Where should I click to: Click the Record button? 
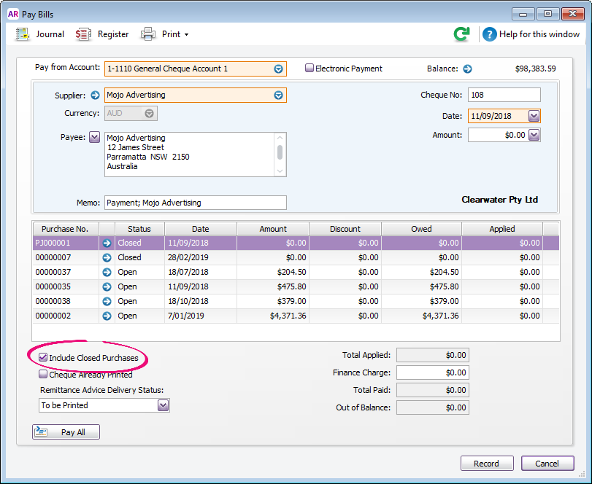pos(486,463)
